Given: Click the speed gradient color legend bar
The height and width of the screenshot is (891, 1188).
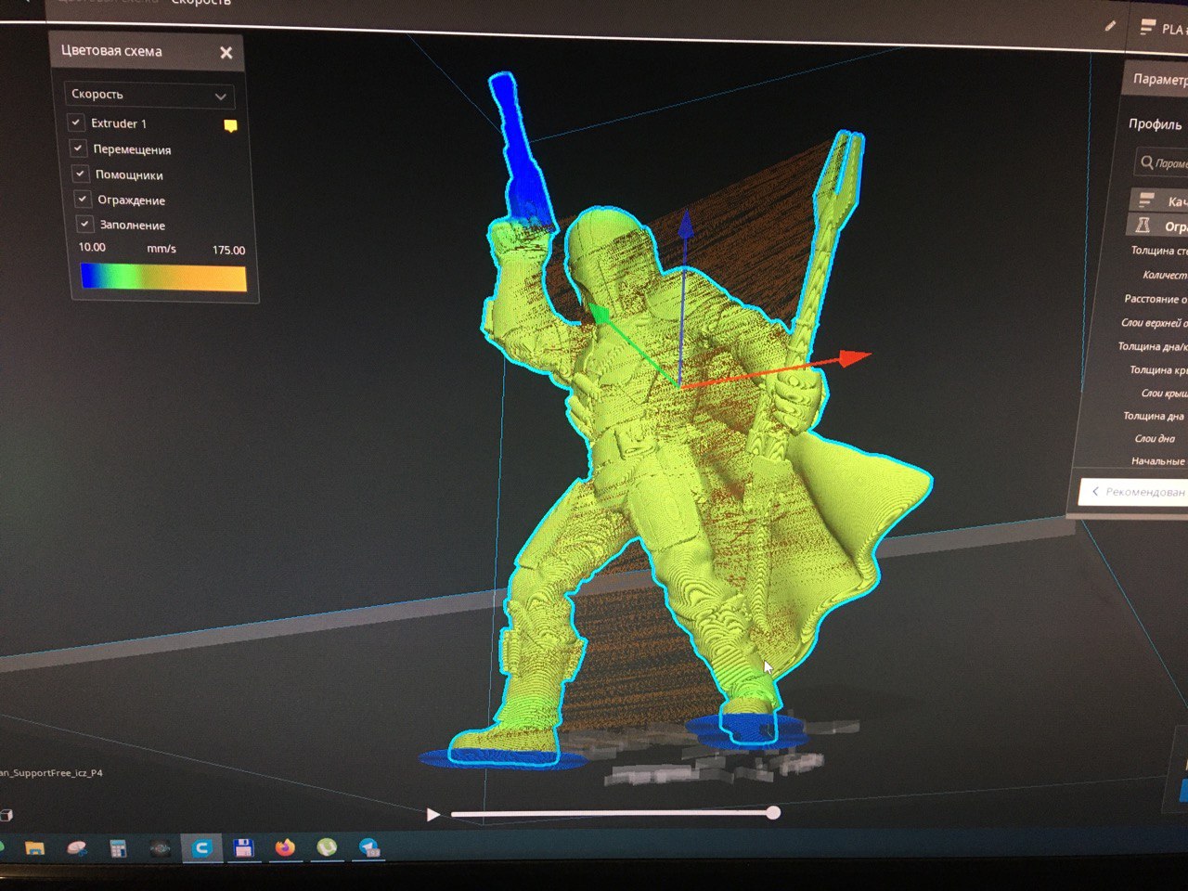Looking at the screenshot, I should click(x=163, y=278).
